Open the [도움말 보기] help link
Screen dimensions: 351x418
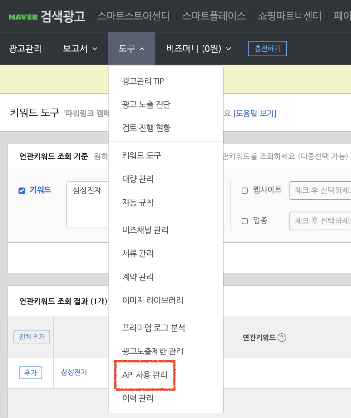tap(255, 113)
